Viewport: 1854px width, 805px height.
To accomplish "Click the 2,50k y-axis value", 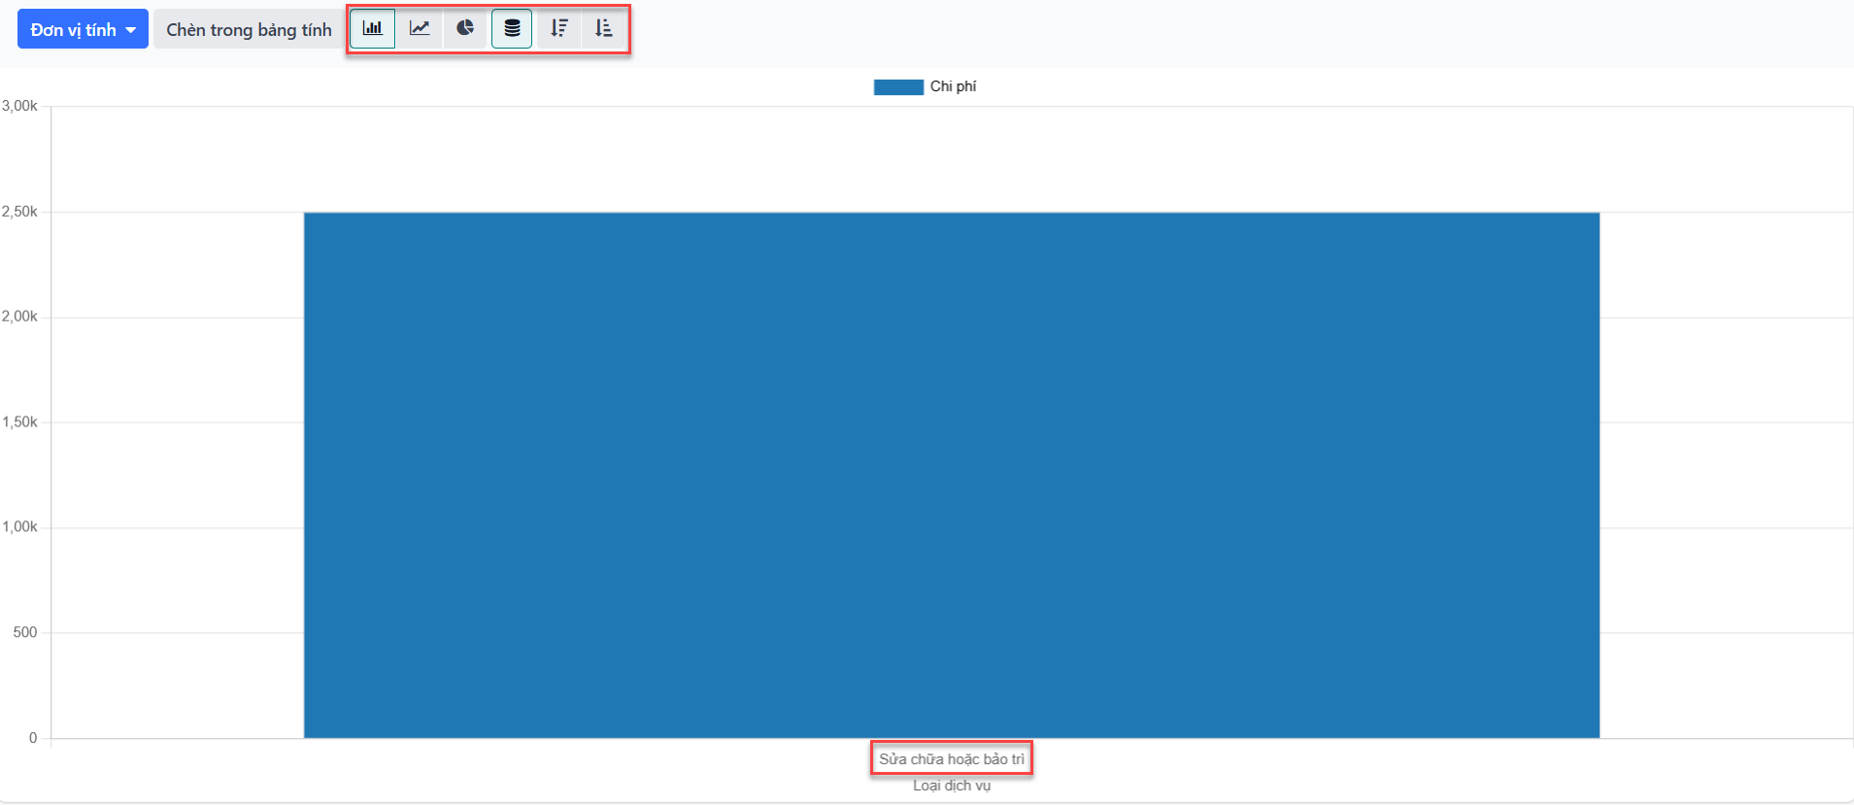I will (19, 212).
